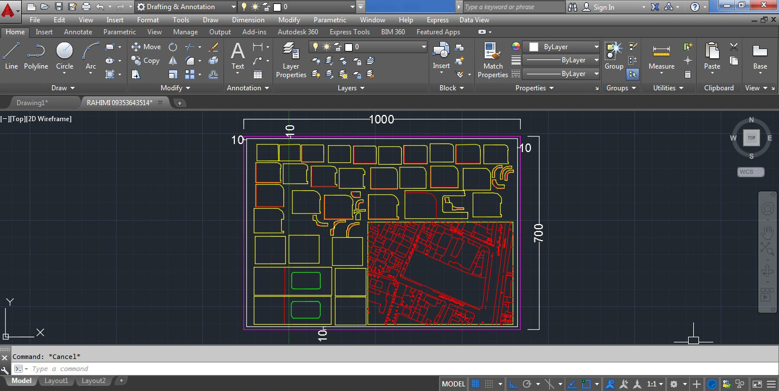Insert a Table from Annotation panel
This screenshot has height=391, width=779.
258,74
